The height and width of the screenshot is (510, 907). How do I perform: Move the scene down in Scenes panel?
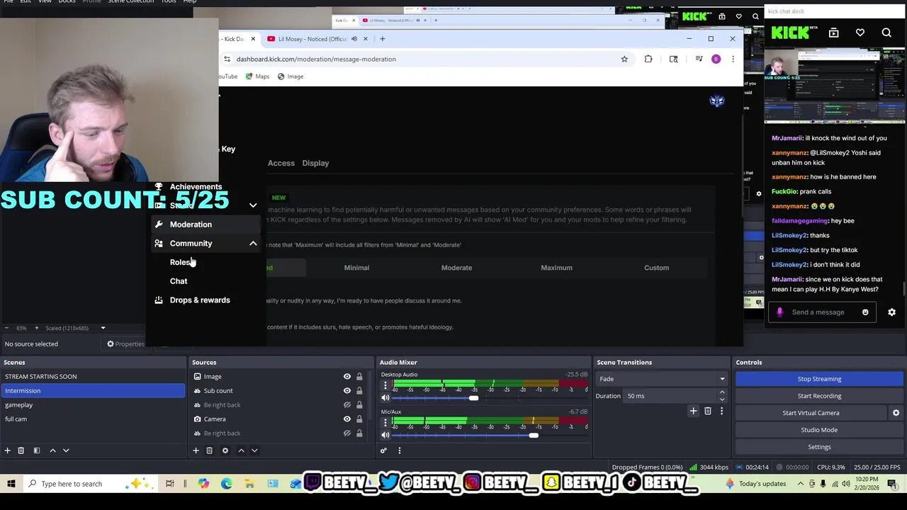[x=66, y=450]
